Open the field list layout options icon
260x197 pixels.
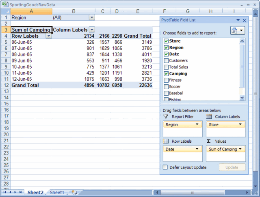pos(237,30)
